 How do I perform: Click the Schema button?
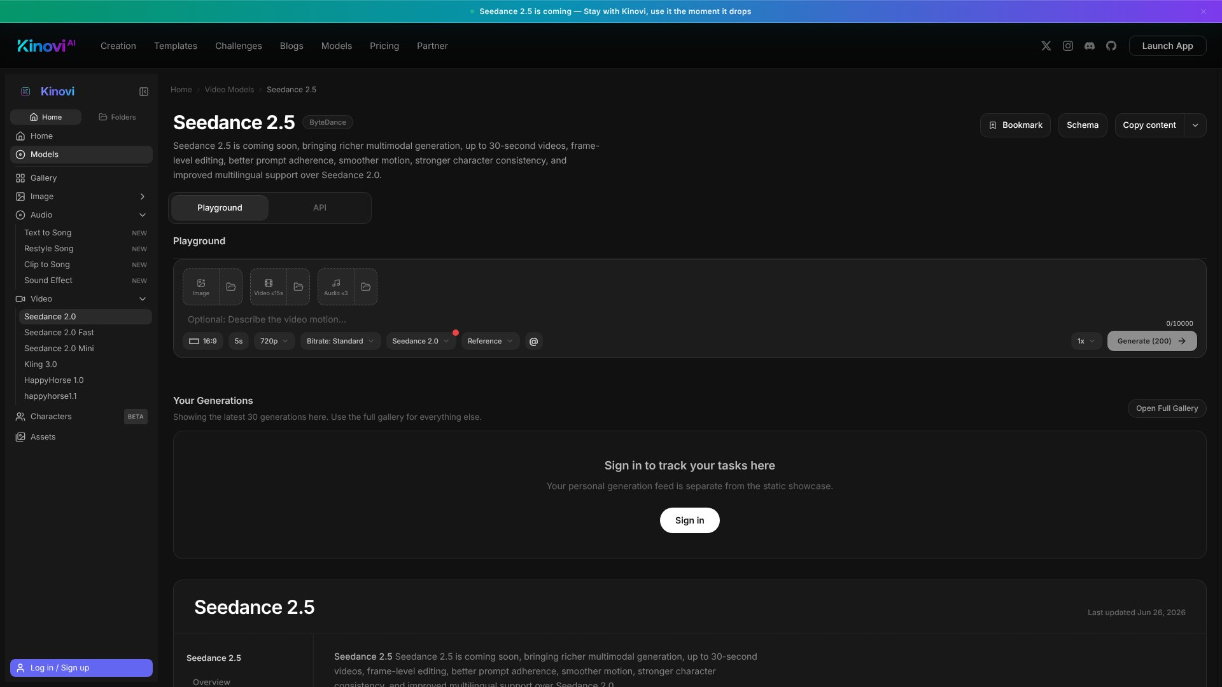pyautogui.click(x=1083, y=125)
